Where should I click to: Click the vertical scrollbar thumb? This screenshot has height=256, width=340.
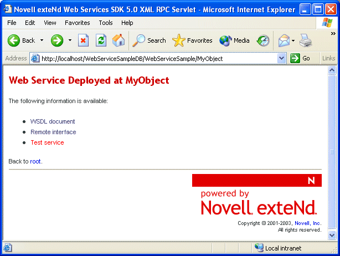332,152
